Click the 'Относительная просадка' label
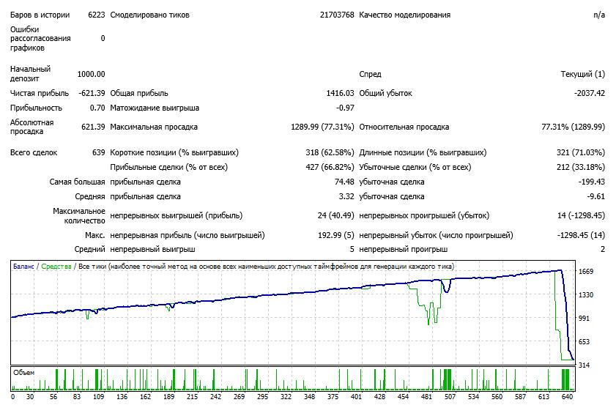 (404, 127)
